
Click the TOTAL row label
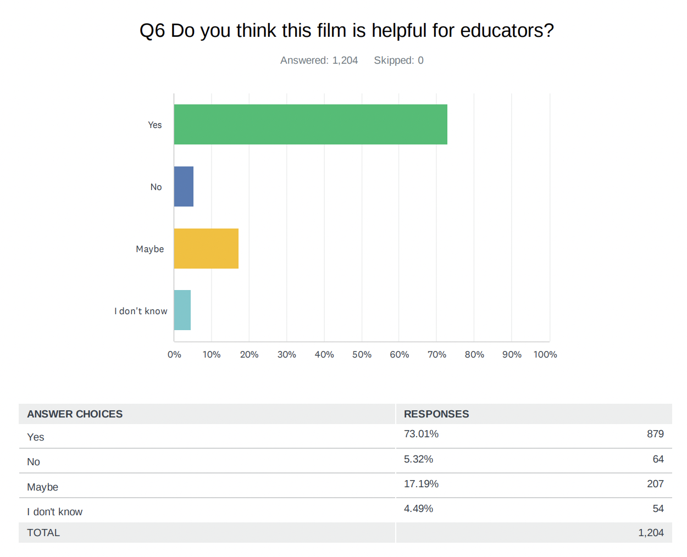coord(43,533)
